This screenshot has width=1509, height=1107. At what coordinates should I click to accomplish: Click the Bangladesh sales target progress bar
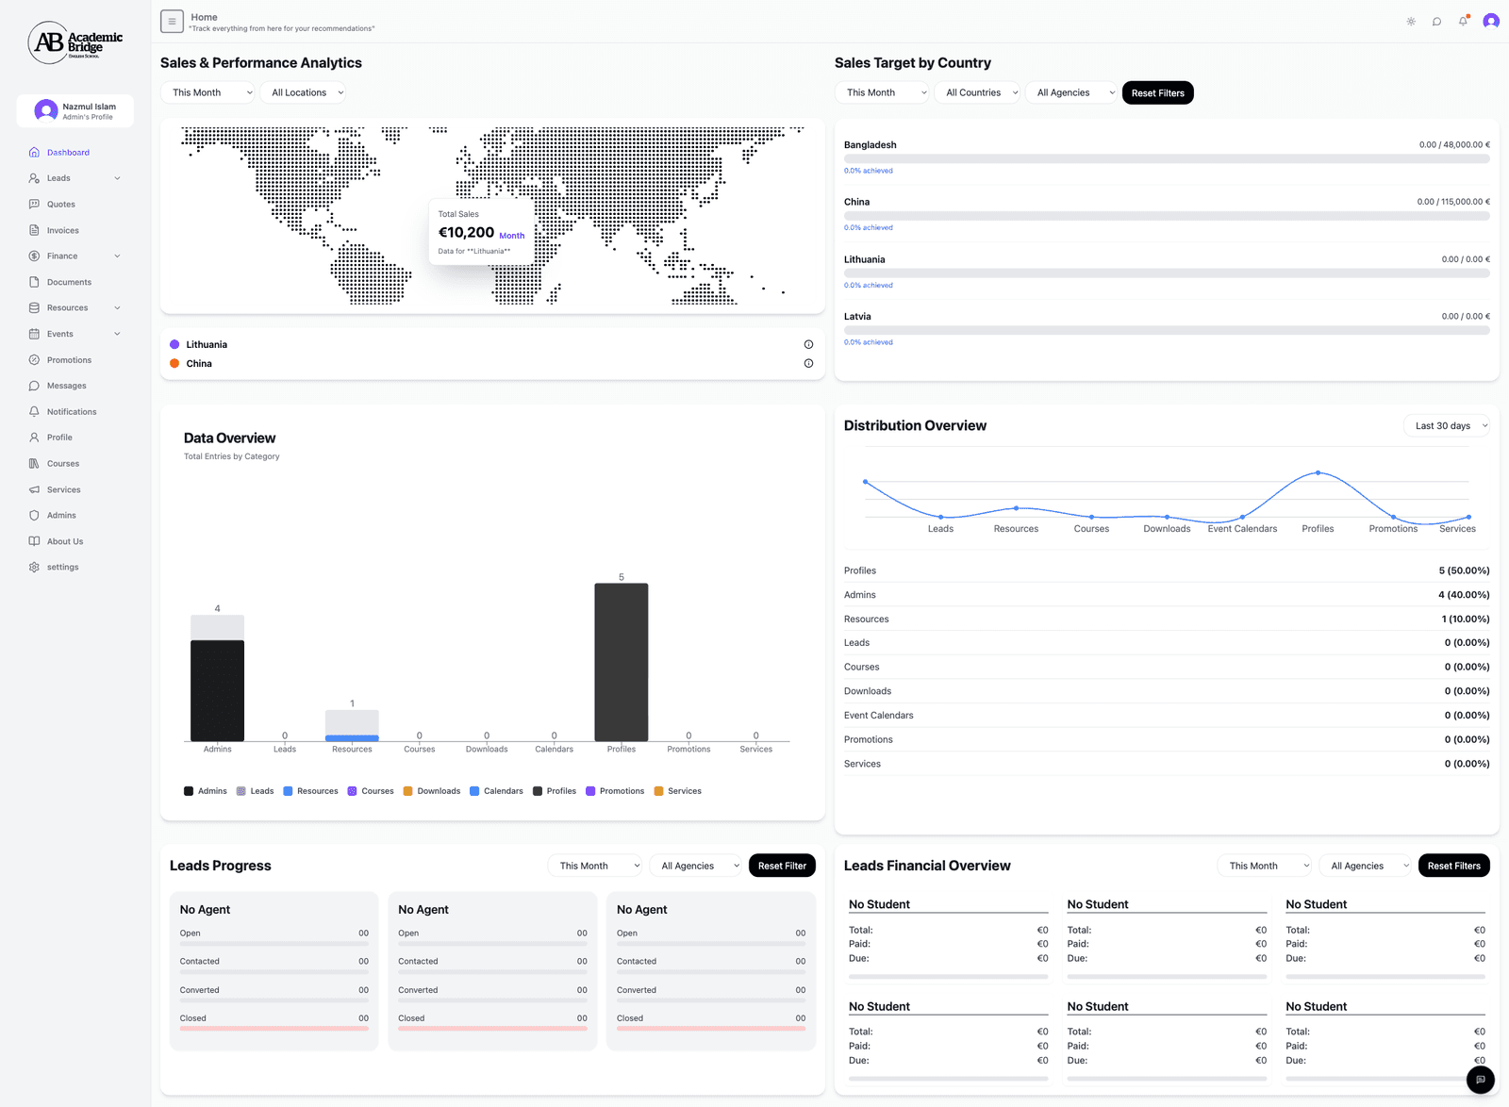point(1166,159)
